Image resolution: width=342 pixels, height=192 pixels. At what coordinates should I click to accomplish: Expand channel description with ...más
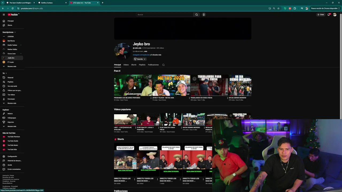145,51
